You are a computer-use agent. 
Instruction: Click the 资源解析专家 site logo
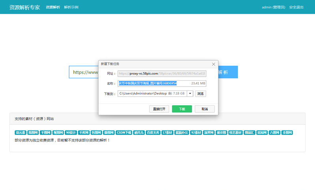24,7
